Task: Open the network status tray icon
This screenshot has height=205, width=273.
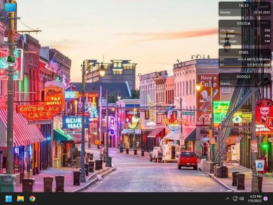Action: pos(235,199)
